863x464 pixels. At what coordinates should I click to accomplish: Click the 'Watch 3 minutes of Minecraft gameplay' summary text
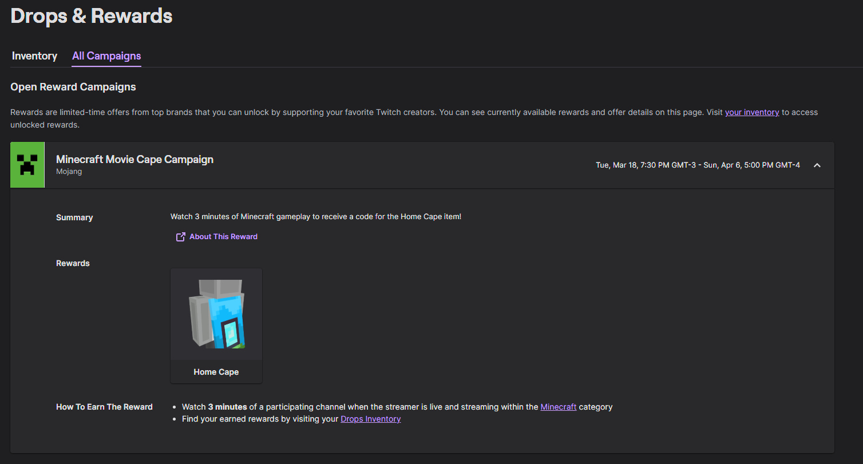[315, 216]
